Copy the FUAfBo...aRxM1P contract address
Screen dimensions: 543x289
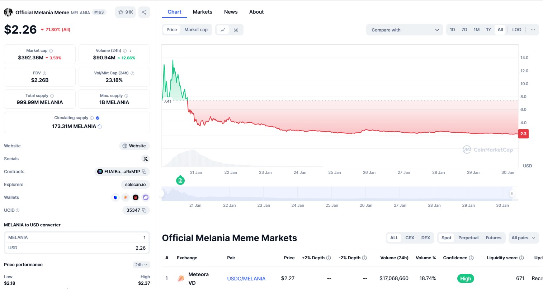pos(144,172)
